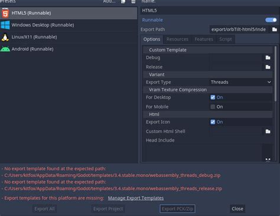Browse for Release custom template file
The width and height of the screenshot is (280, 216).
268,67
